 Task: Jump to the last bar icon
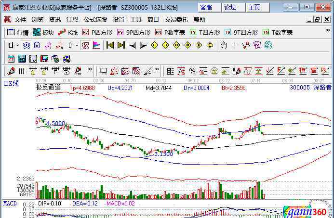(x=121, y=45)
